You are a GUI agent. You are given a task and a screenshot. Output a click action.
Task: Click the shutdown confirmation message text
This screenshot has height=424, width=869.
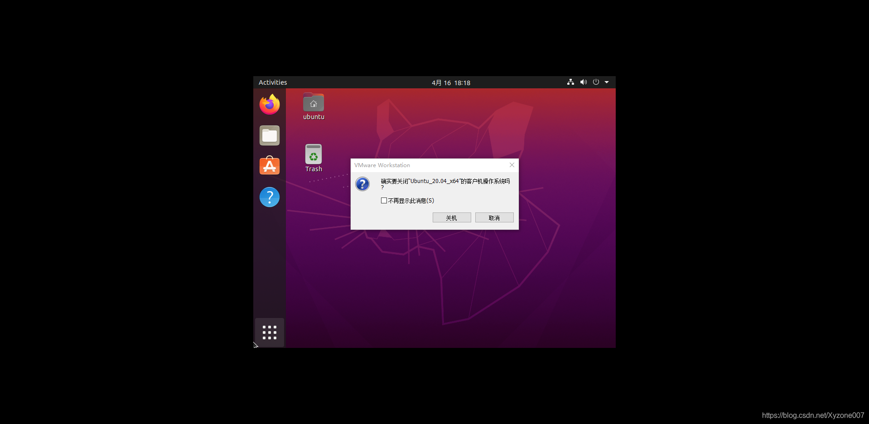[445, 183]
